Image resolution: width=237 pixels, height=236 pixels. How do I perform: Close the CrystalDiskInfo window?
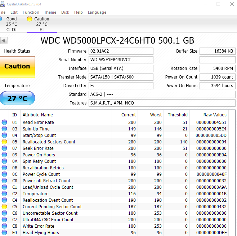(232, 4)
